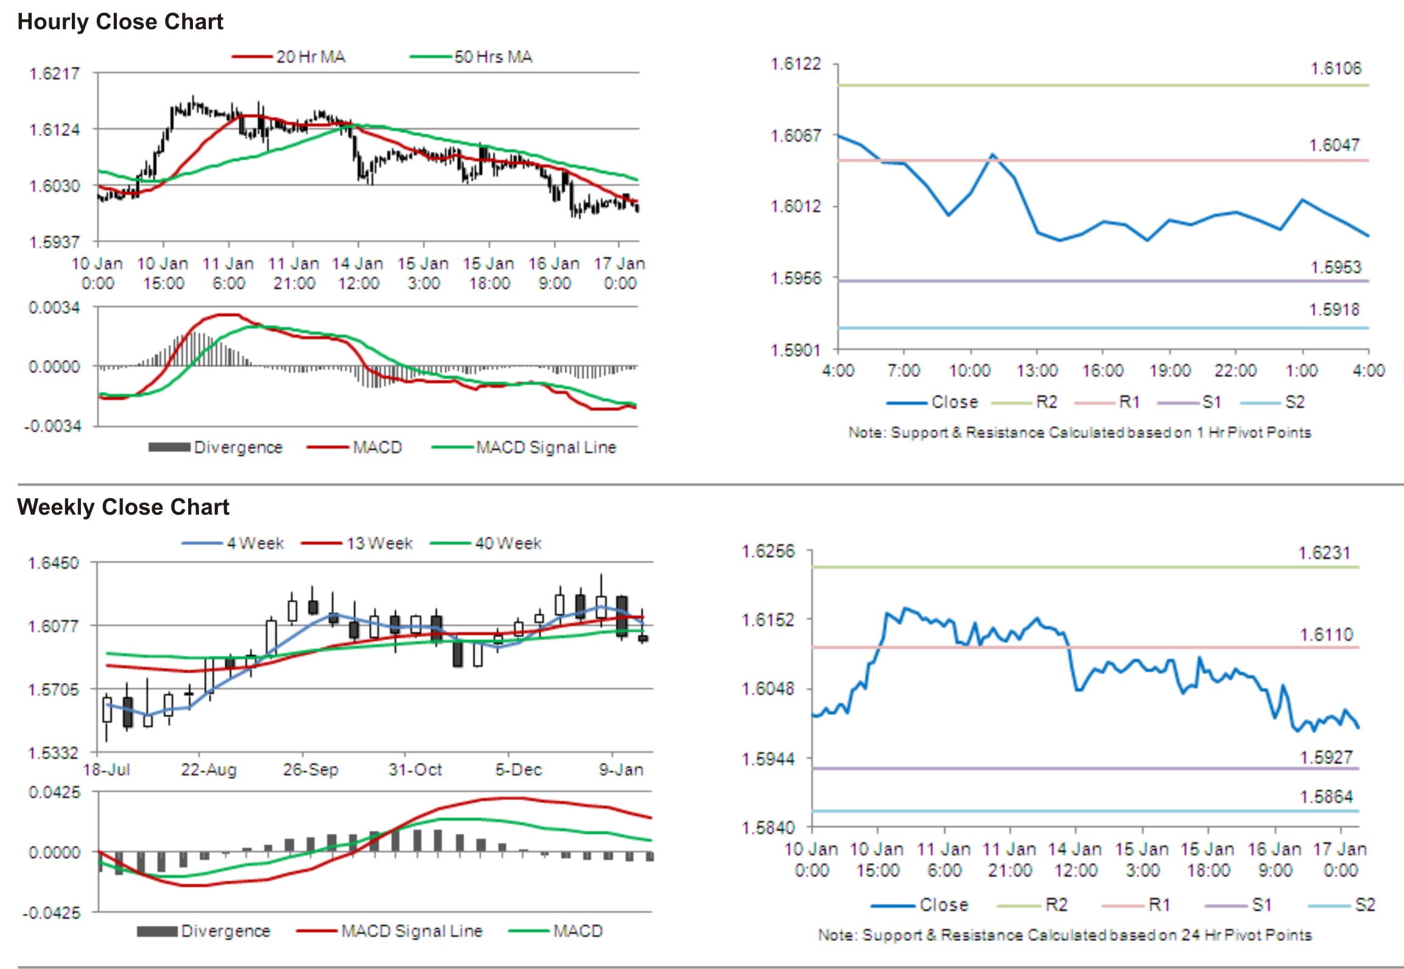Image resolution: width=1404 pixels, height=969 pixels.
Task: Click the 1.6124 y-axis value
Action: pyautogui.click(x=54, y=130)
